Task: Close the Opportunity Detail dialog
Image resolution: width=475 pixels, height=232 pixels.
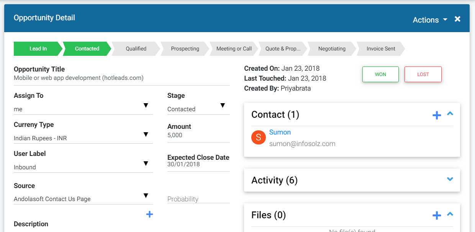Action: coord(457,19)
